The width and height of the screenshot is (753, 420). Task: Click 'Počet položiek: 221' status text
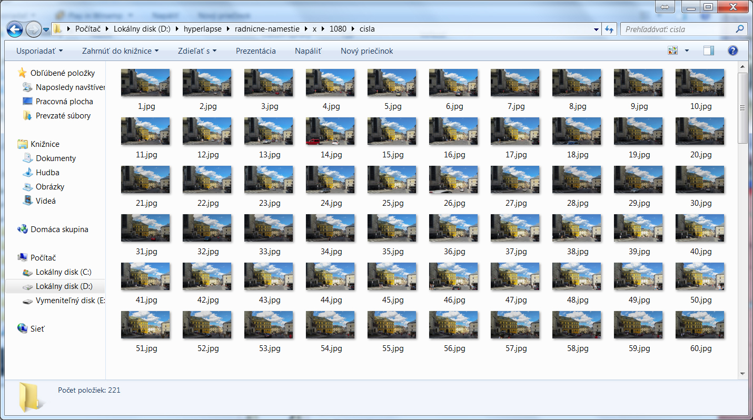[89, 391]
